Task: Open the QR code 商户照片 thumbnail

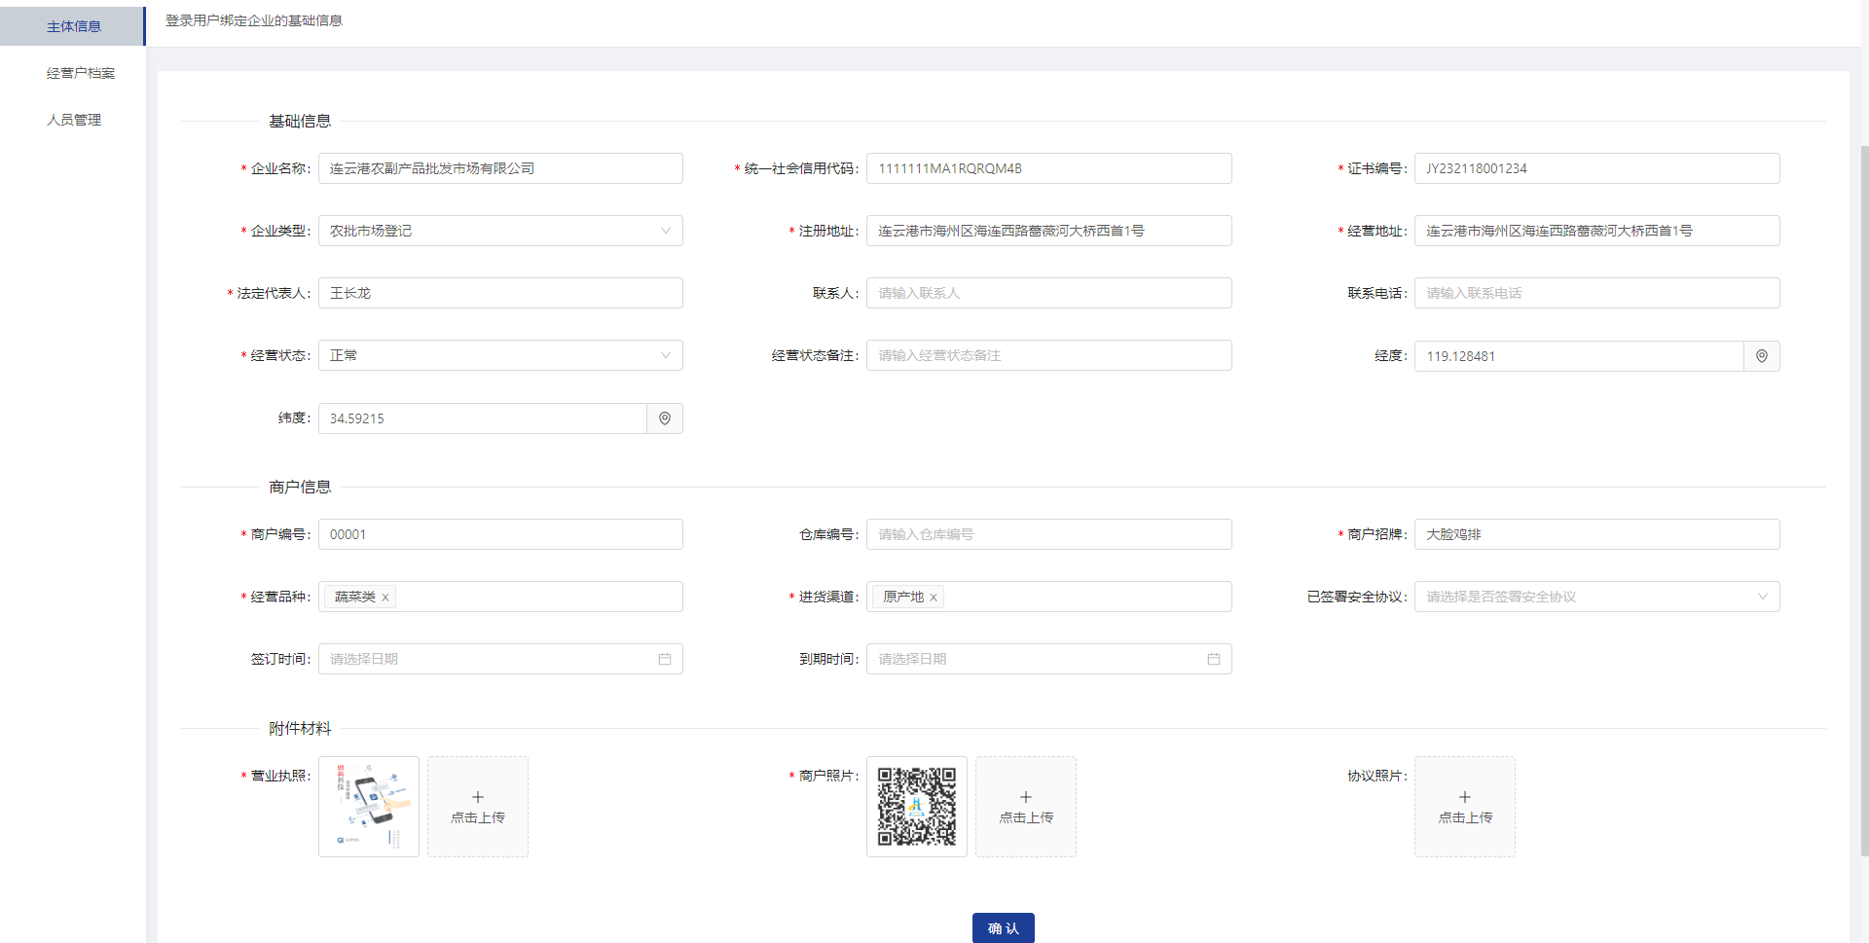Action: 916,806
